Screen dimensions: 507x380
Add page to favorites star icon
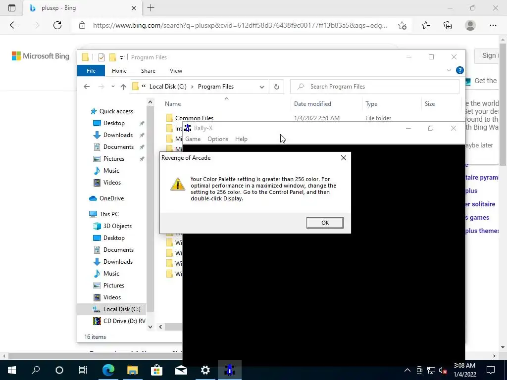(x=402, y=26)
